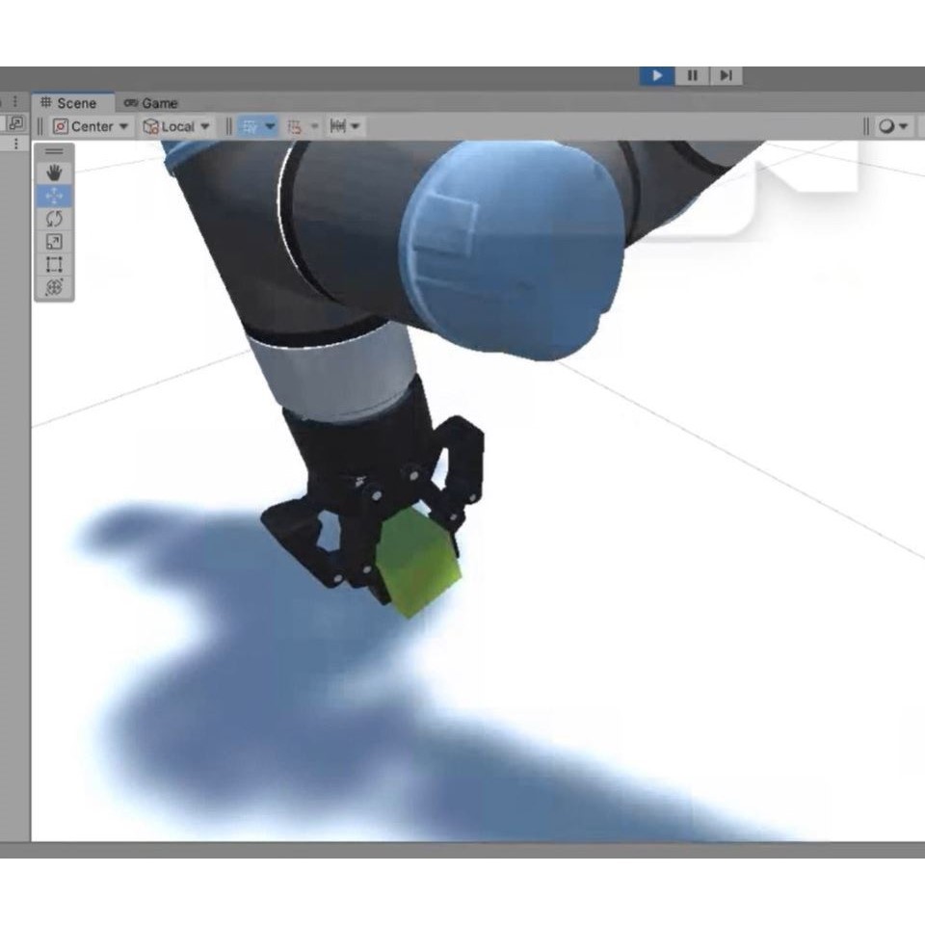Viewport: 925px width, 925px height.
Task: Click the Pause button in the toolbar
Action: coord(692,75)
